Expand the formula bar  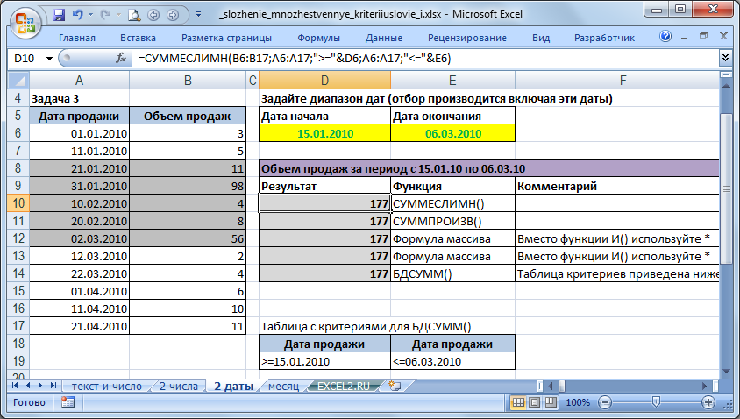[725, 58]
